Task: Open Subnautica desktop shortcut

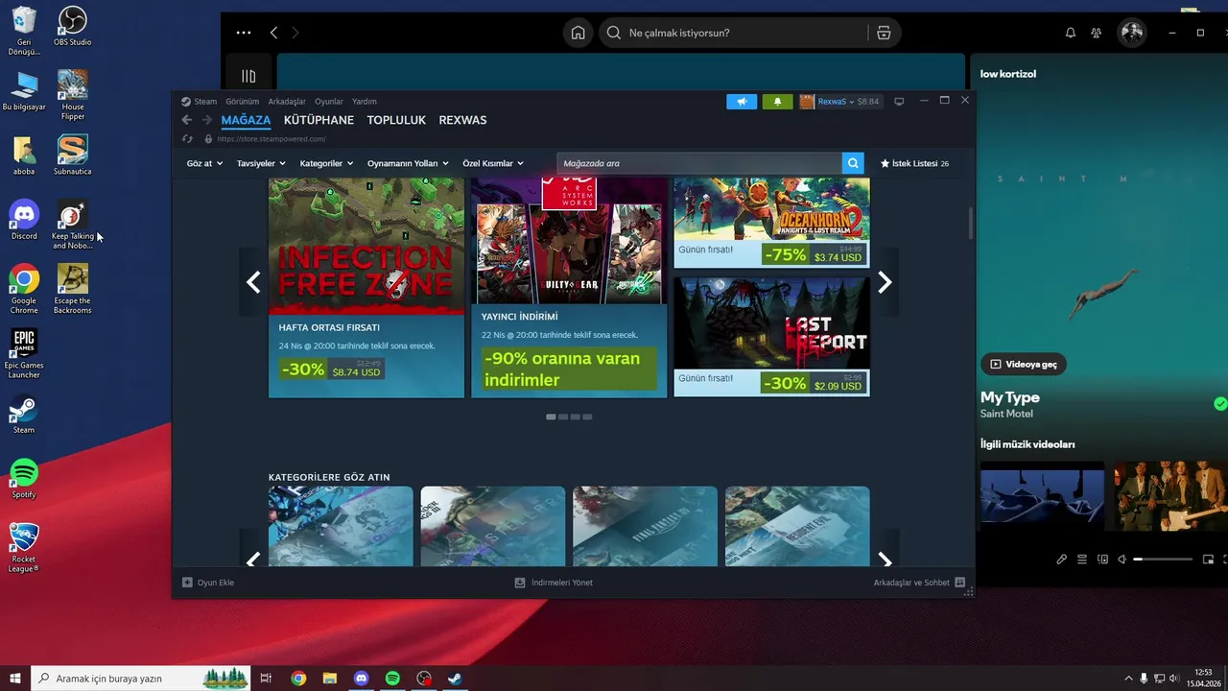Action: [x=73, y=155]
